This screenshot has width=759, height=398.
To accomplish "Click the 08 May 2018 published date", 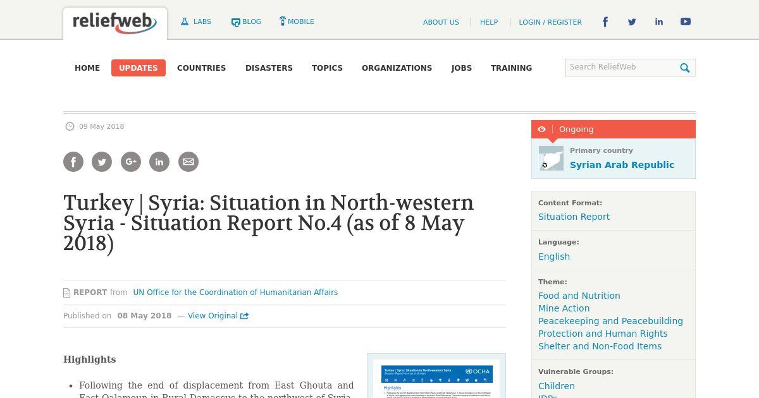I will coord(144,316).
